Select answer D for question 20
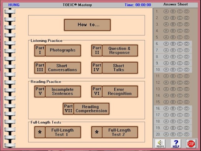The image size is (201, 151). click(x=187, y=134)
